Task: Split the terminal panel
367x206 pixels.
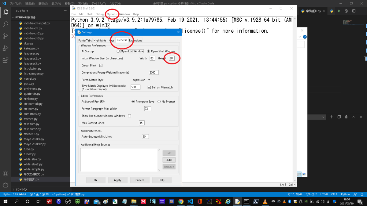Action: (x=339, y=117)
